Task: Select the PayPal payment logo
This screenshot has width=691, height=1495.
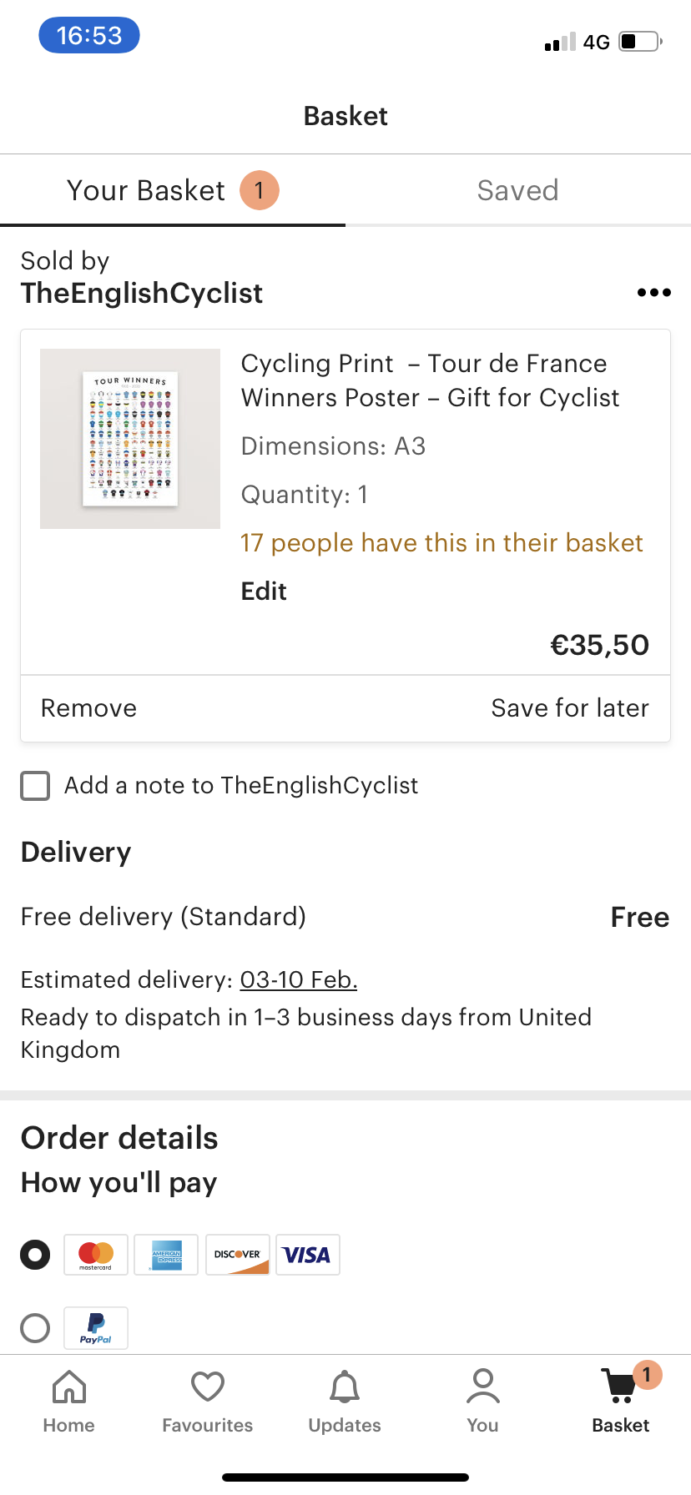Action: coord(95,1327)
